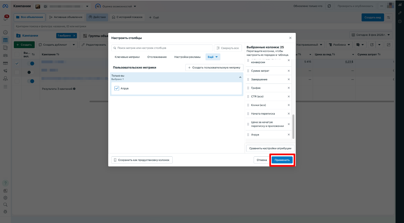Open help question mark icon

click(5, 183)
